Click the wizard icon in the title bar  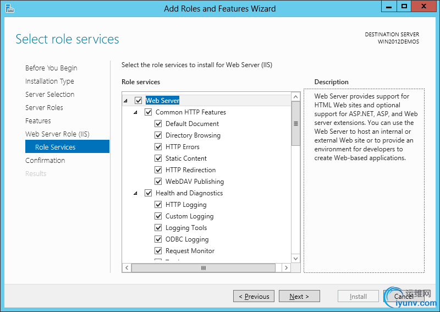point(9,8)
